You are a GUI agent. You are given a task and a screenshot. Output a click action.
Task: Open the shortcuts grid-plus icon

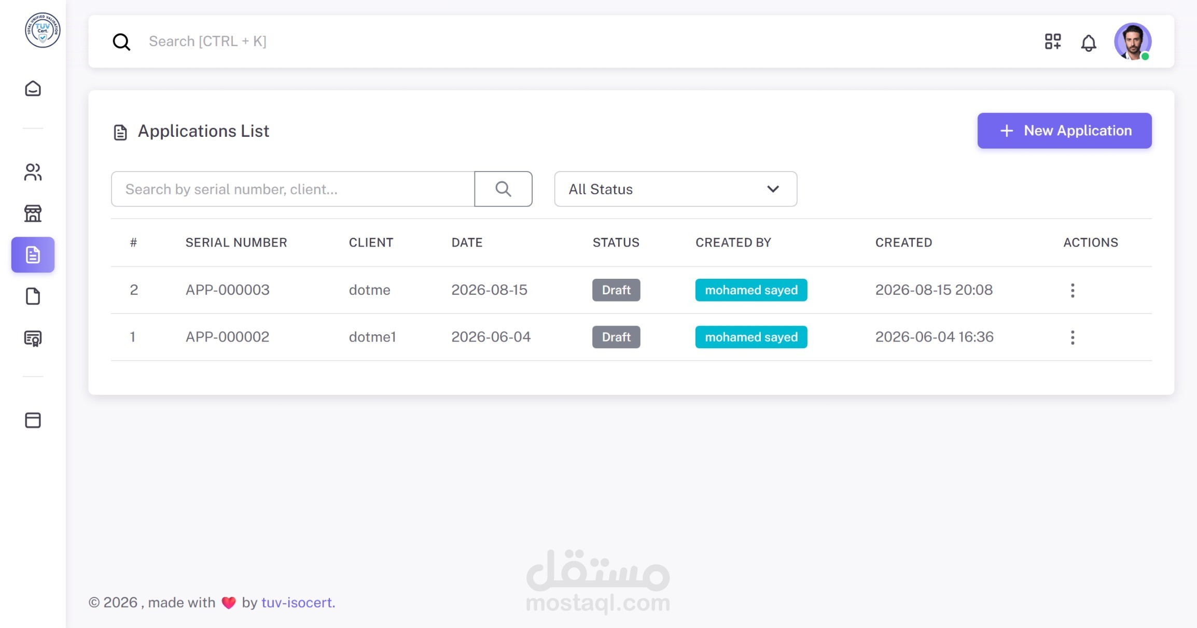[x=1053, y=41]
